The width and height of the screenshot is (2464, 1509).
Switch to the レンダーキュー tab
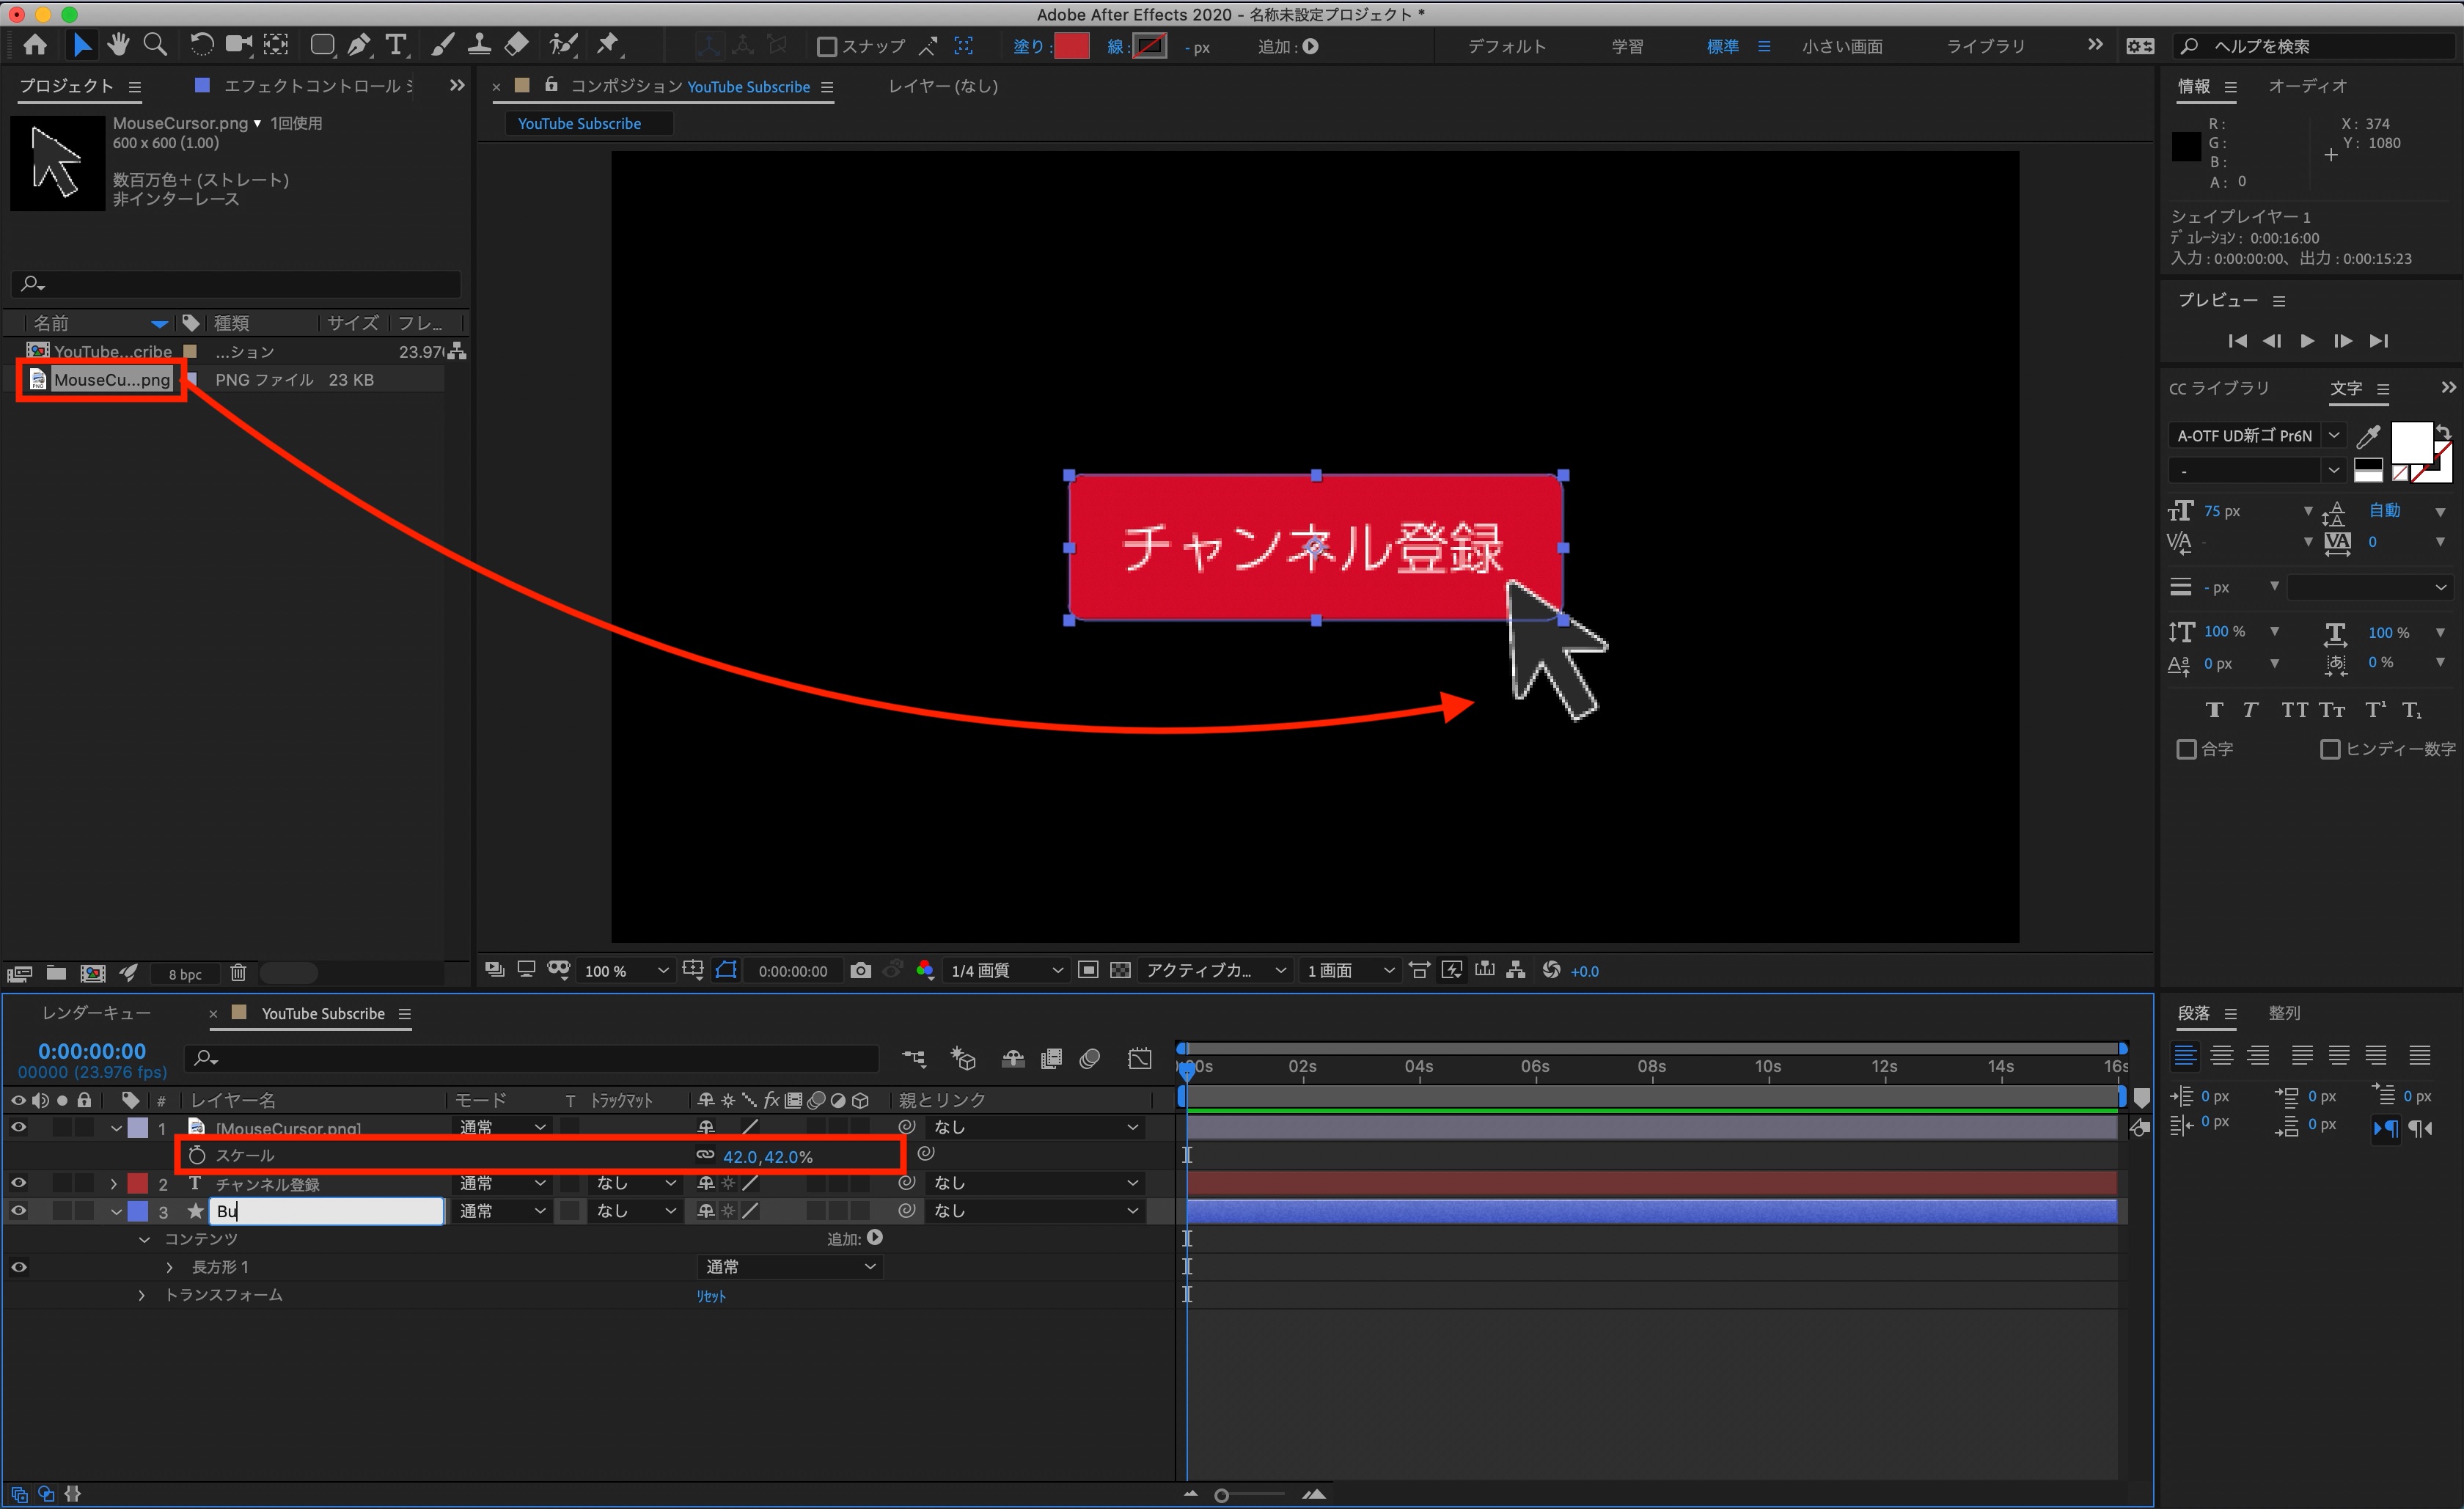click(96, 1013)
